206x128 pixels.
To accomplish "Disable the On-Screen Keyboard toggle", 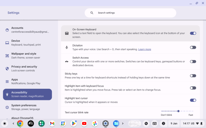I will (193, 33).
